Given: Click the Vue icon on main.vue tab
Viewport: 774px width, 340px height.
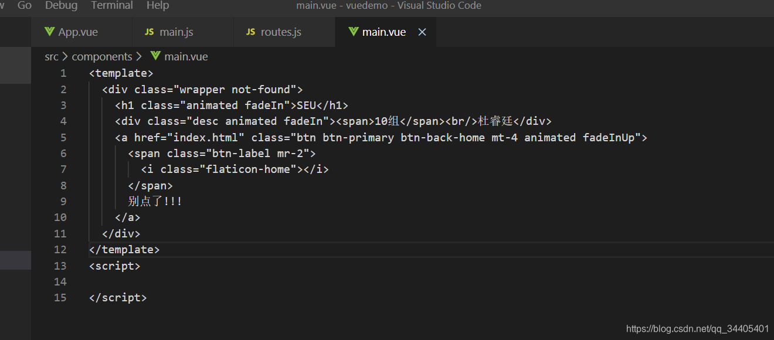Looking at the screenshot, I should coord(354,32).
